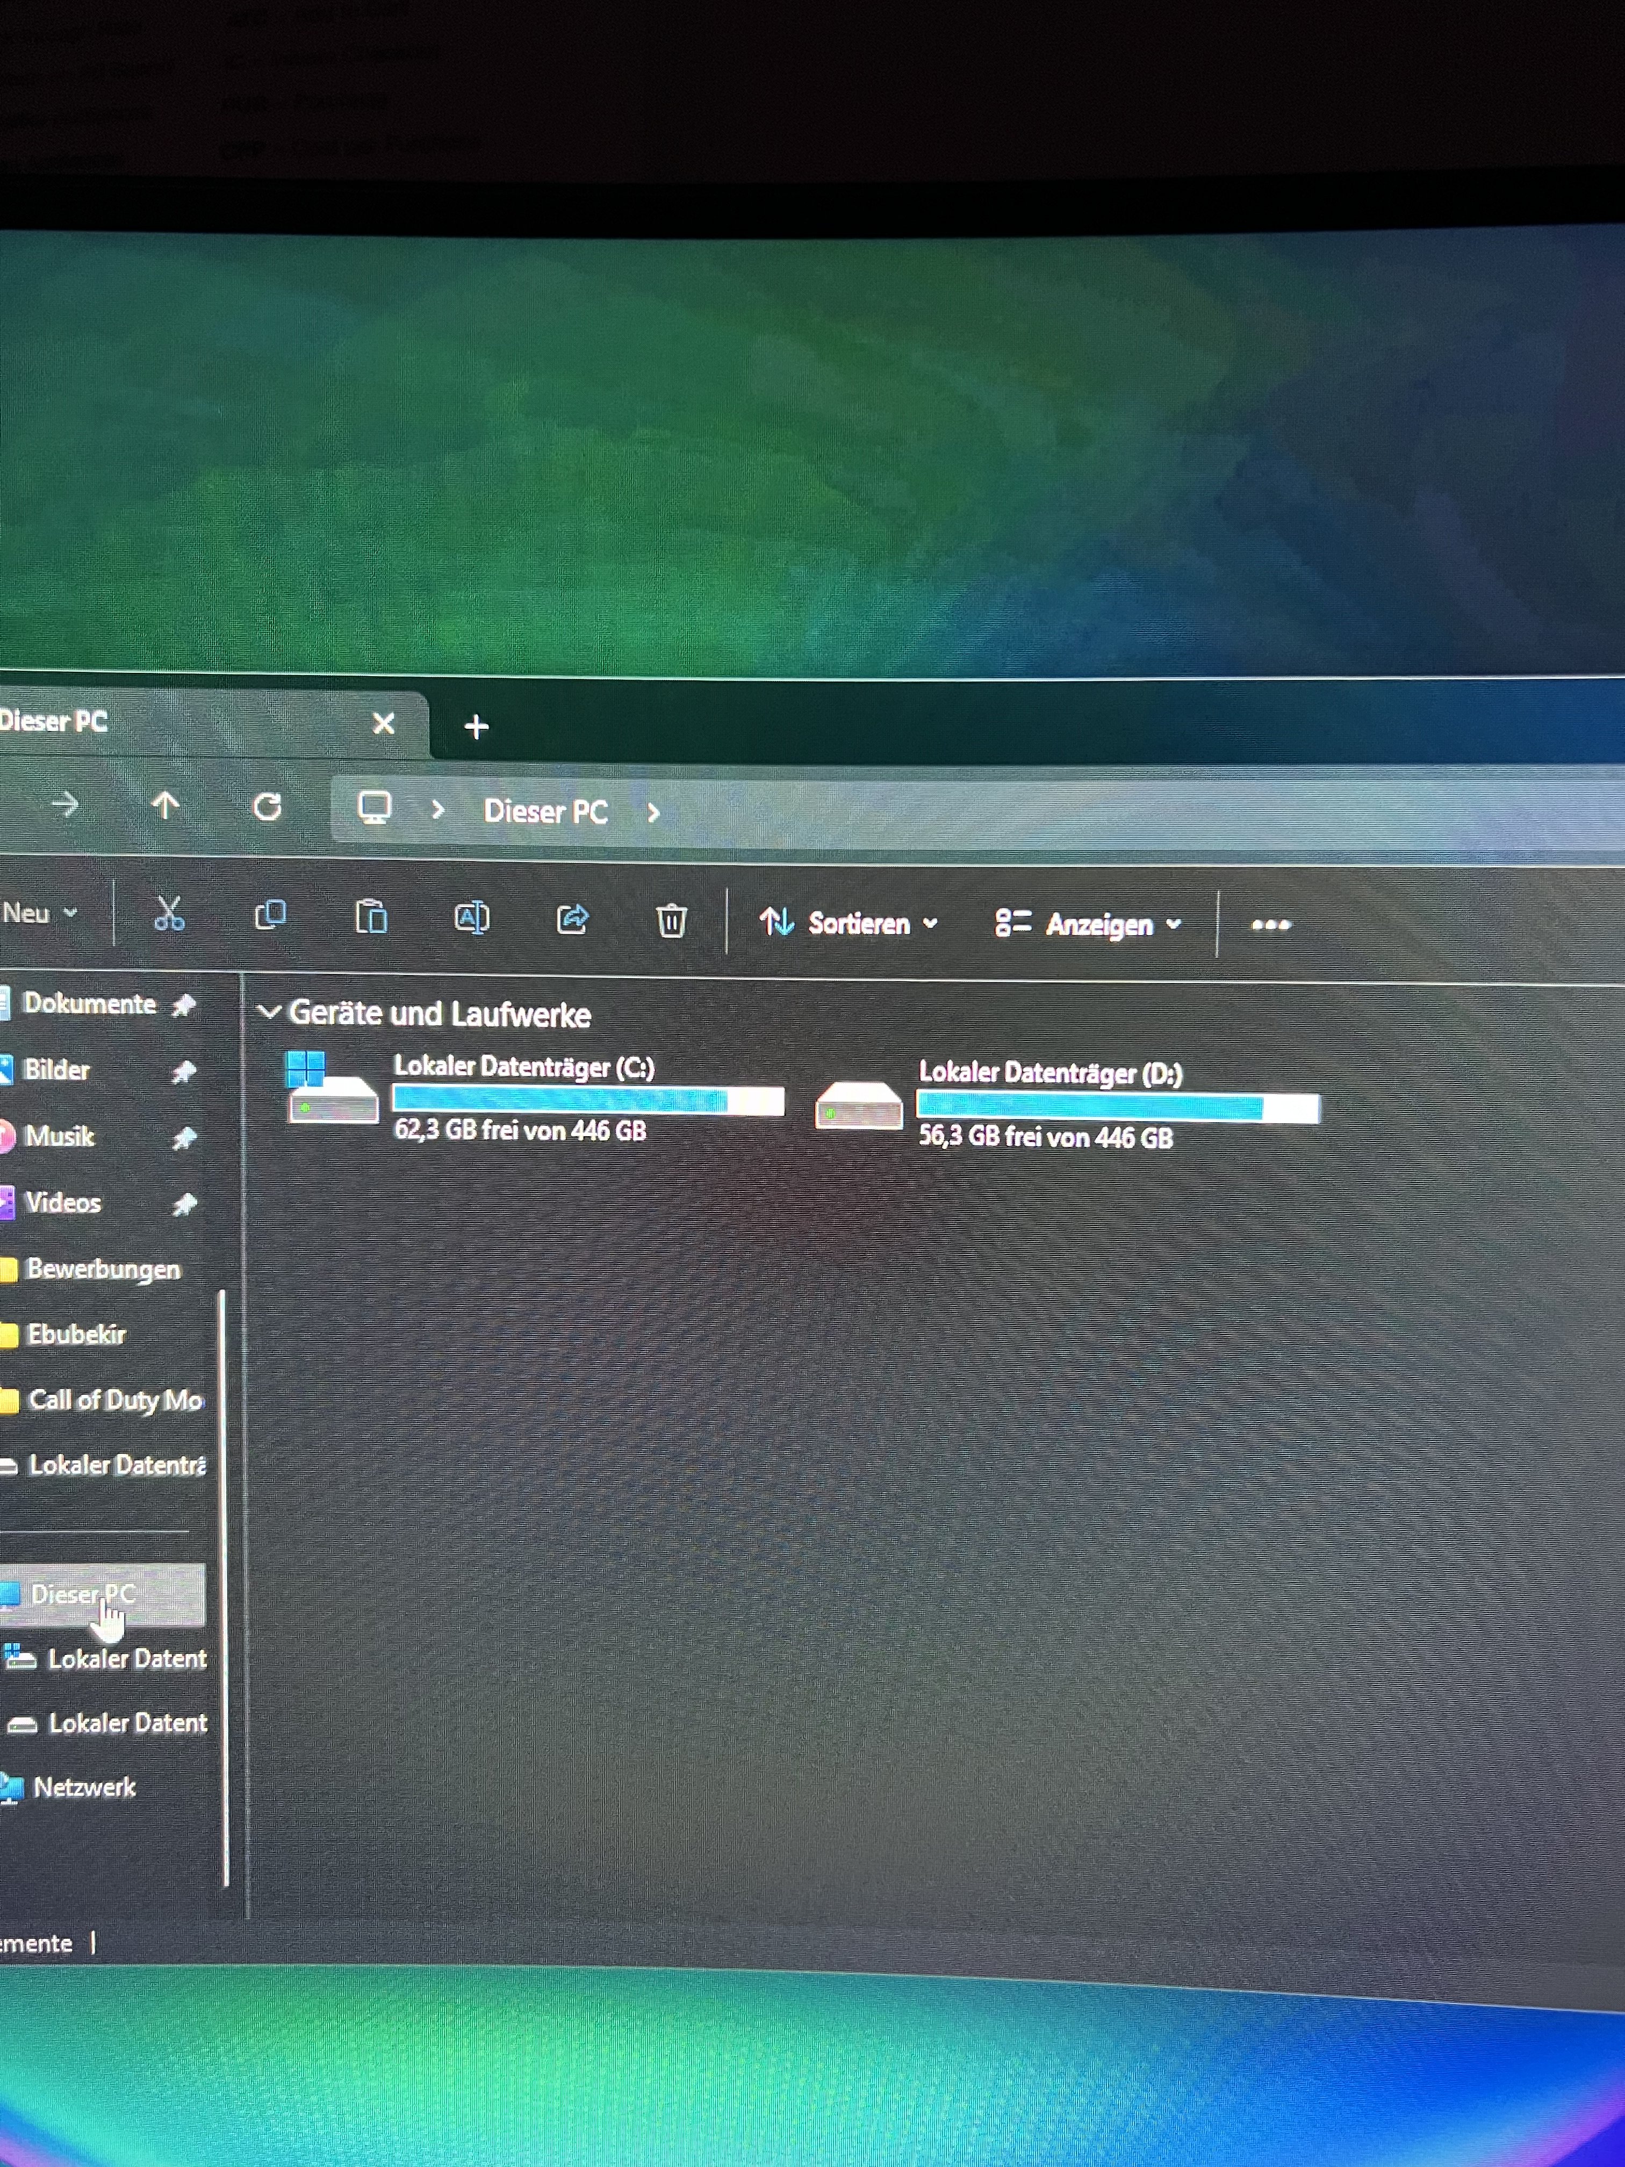
Task: Add a new tab with plus button
Action: click(x=476, y=726)
